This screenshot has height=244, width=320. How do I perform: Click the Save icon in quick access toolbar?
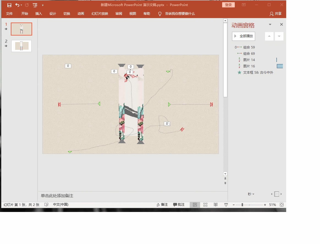[x=9, y=5]
